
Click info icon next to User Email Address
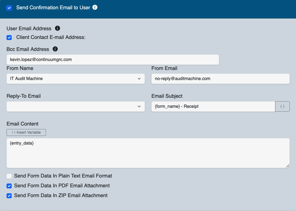57,28
